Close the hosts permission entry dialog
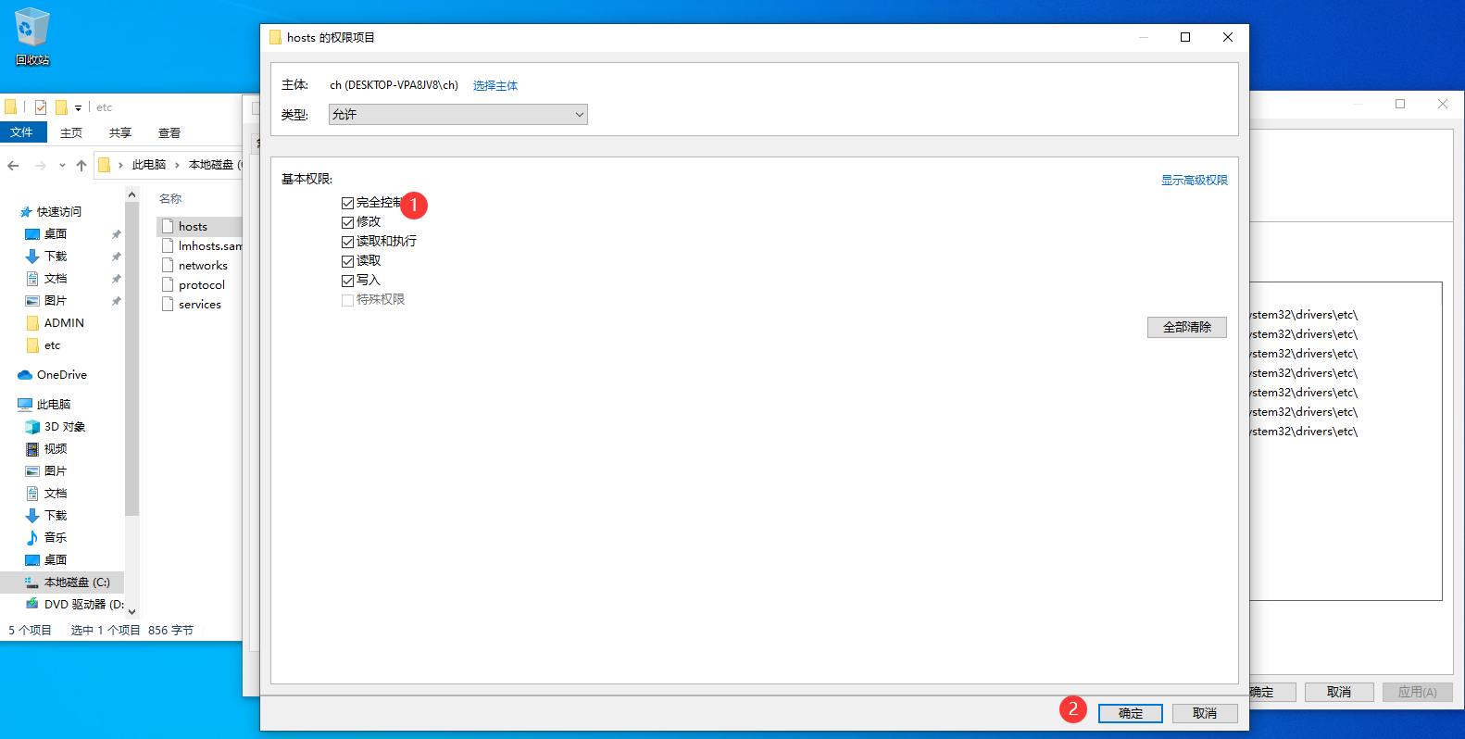This screenshot has width=1465, height=739. pos(1228,37)
